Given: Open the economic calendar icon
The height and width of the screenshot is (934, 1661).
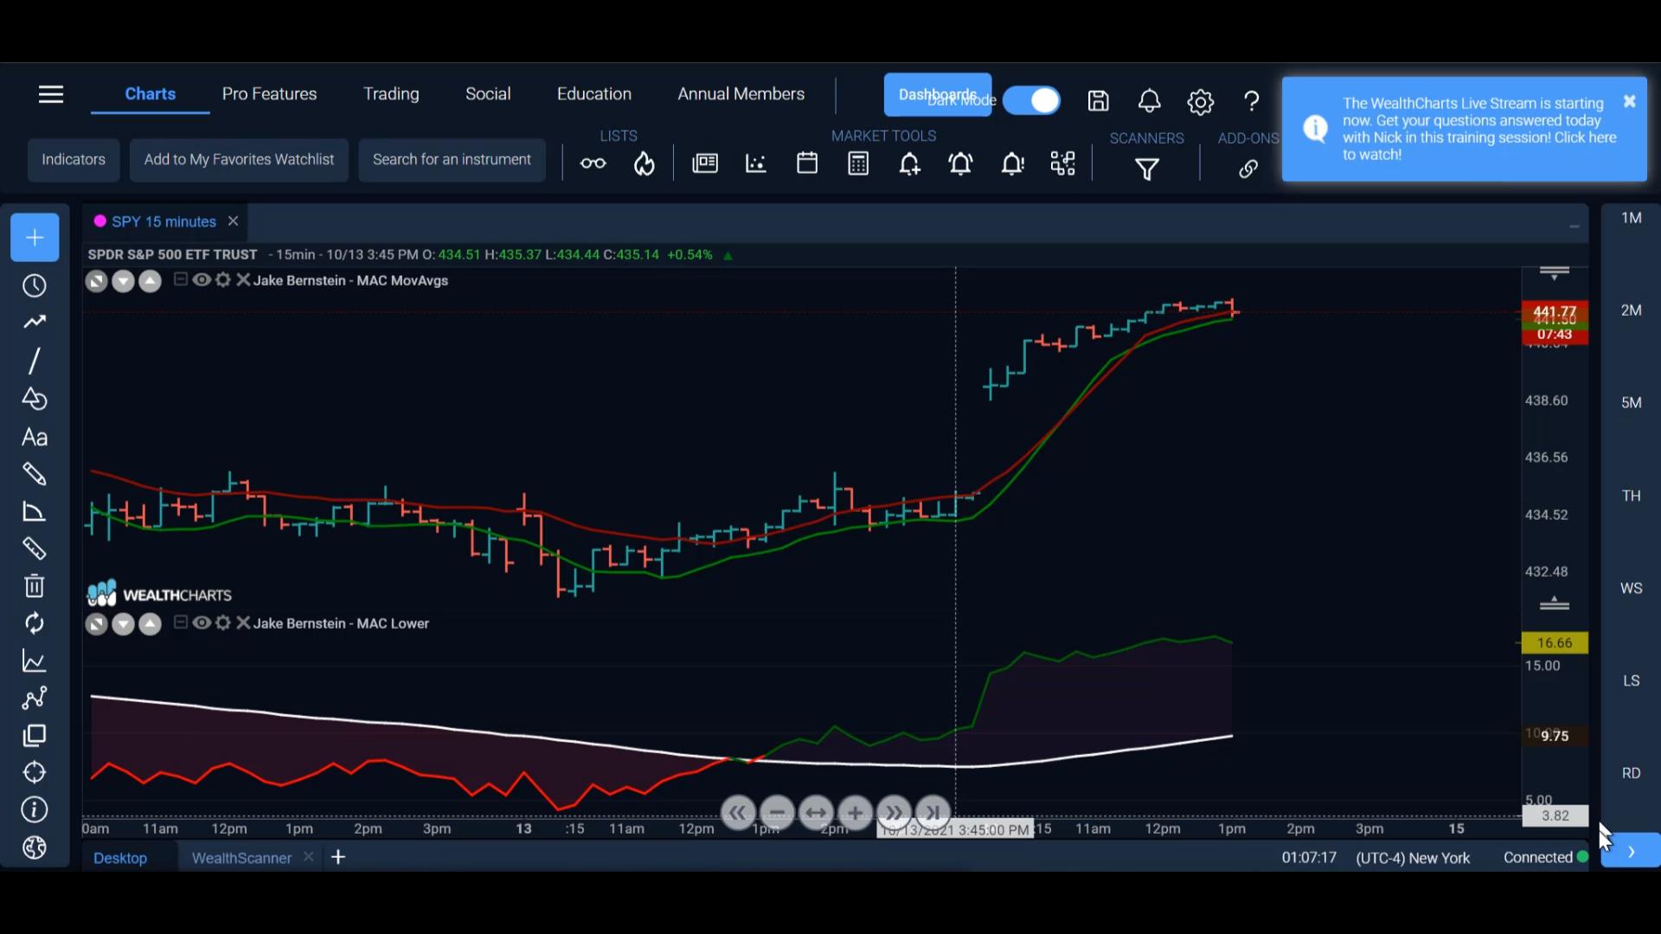Looking at the screenshot, I should [x=807, y=163].
